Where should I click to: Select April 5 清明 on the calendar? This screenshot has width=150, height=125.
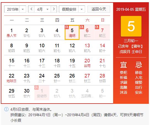[72, 32]
